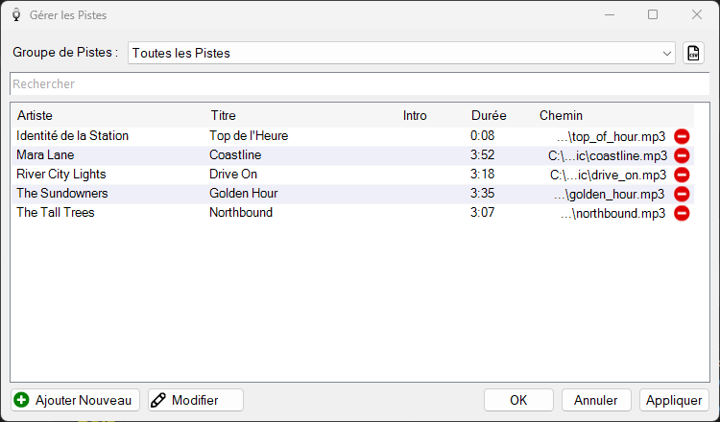Select The Tall Trees artist row

click(352, 213)
